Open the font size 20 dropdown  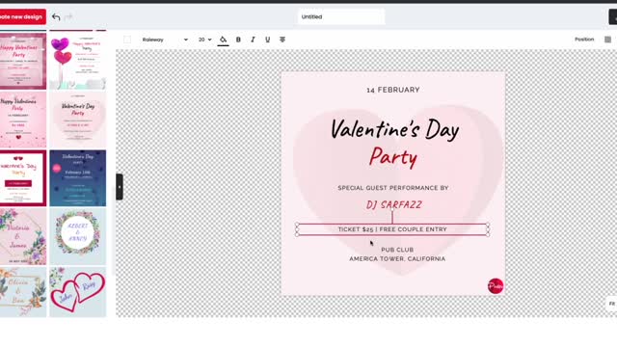coord(204,40)
